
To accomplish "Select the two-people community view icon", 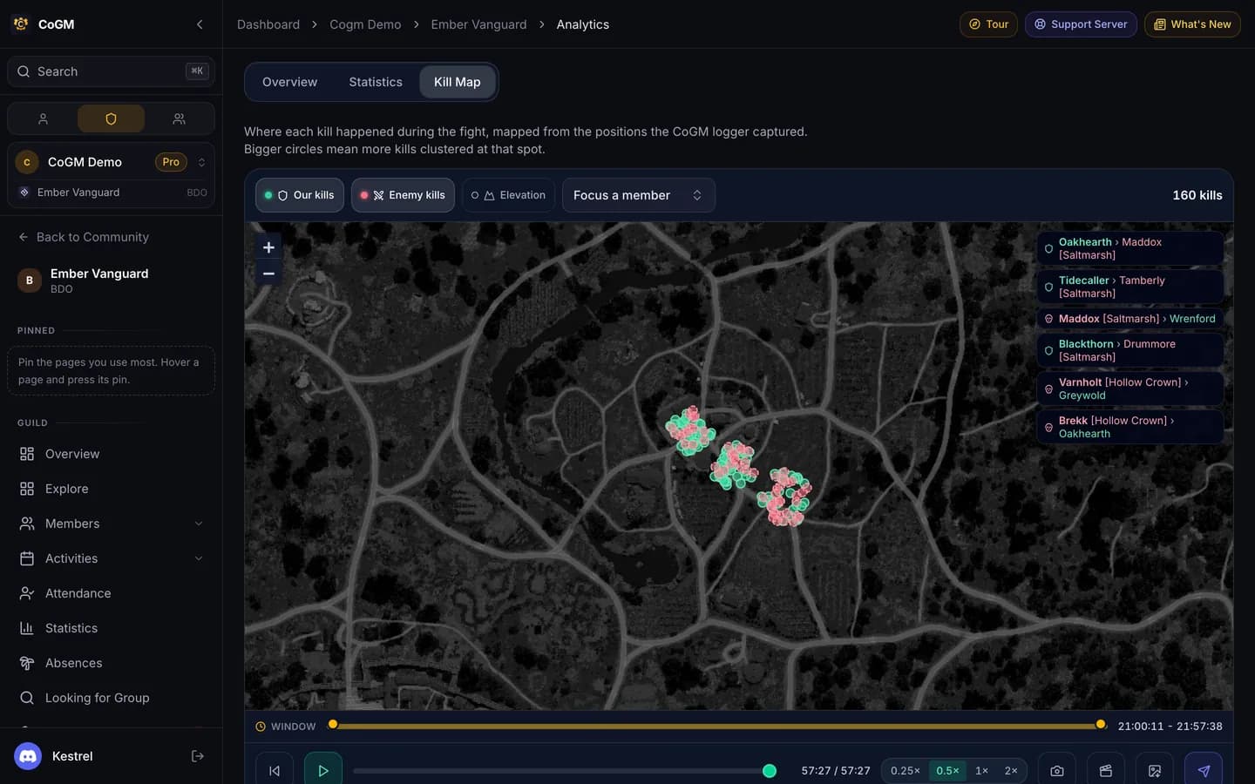I will pos(179,118).
